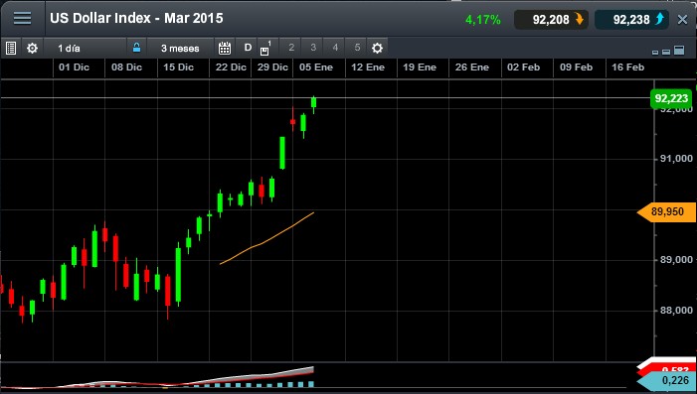Viewport: 697px width, 394px height.
Task: Click the '01 Dic' date axis label
Action: (x=74, y=67)
